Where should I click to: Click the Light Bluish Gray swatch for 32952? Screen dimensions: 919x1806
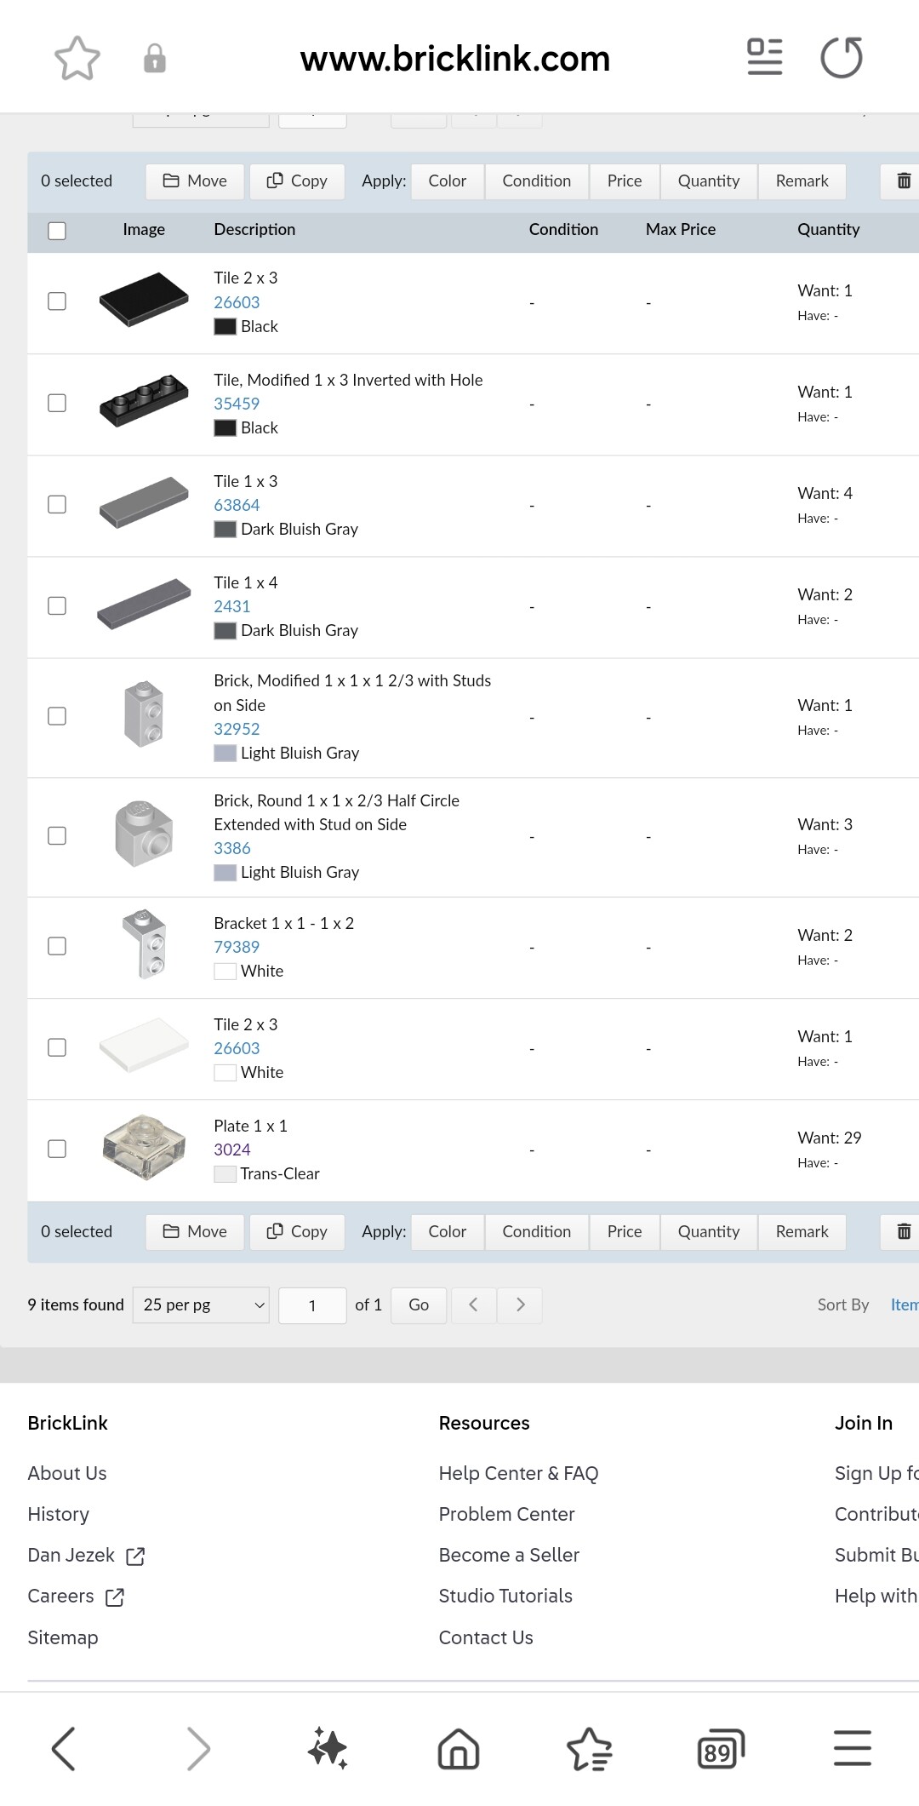[225, 753]
